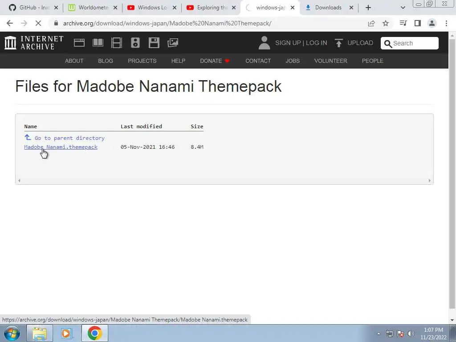Image resolution: width=456 pixels, height=342 pixels.
Task: Click the page vertical scrollbar
Action: pos(452,175)
